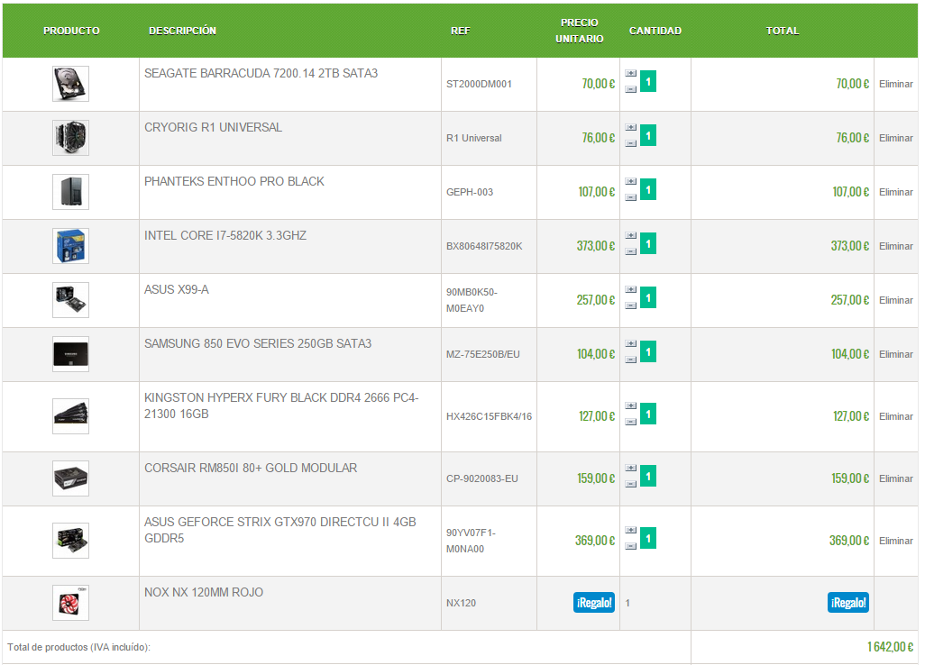Open Seagate Barracuda hard drive thumbnail
This screenshot has width=925, height=665.
pos(71,84)
